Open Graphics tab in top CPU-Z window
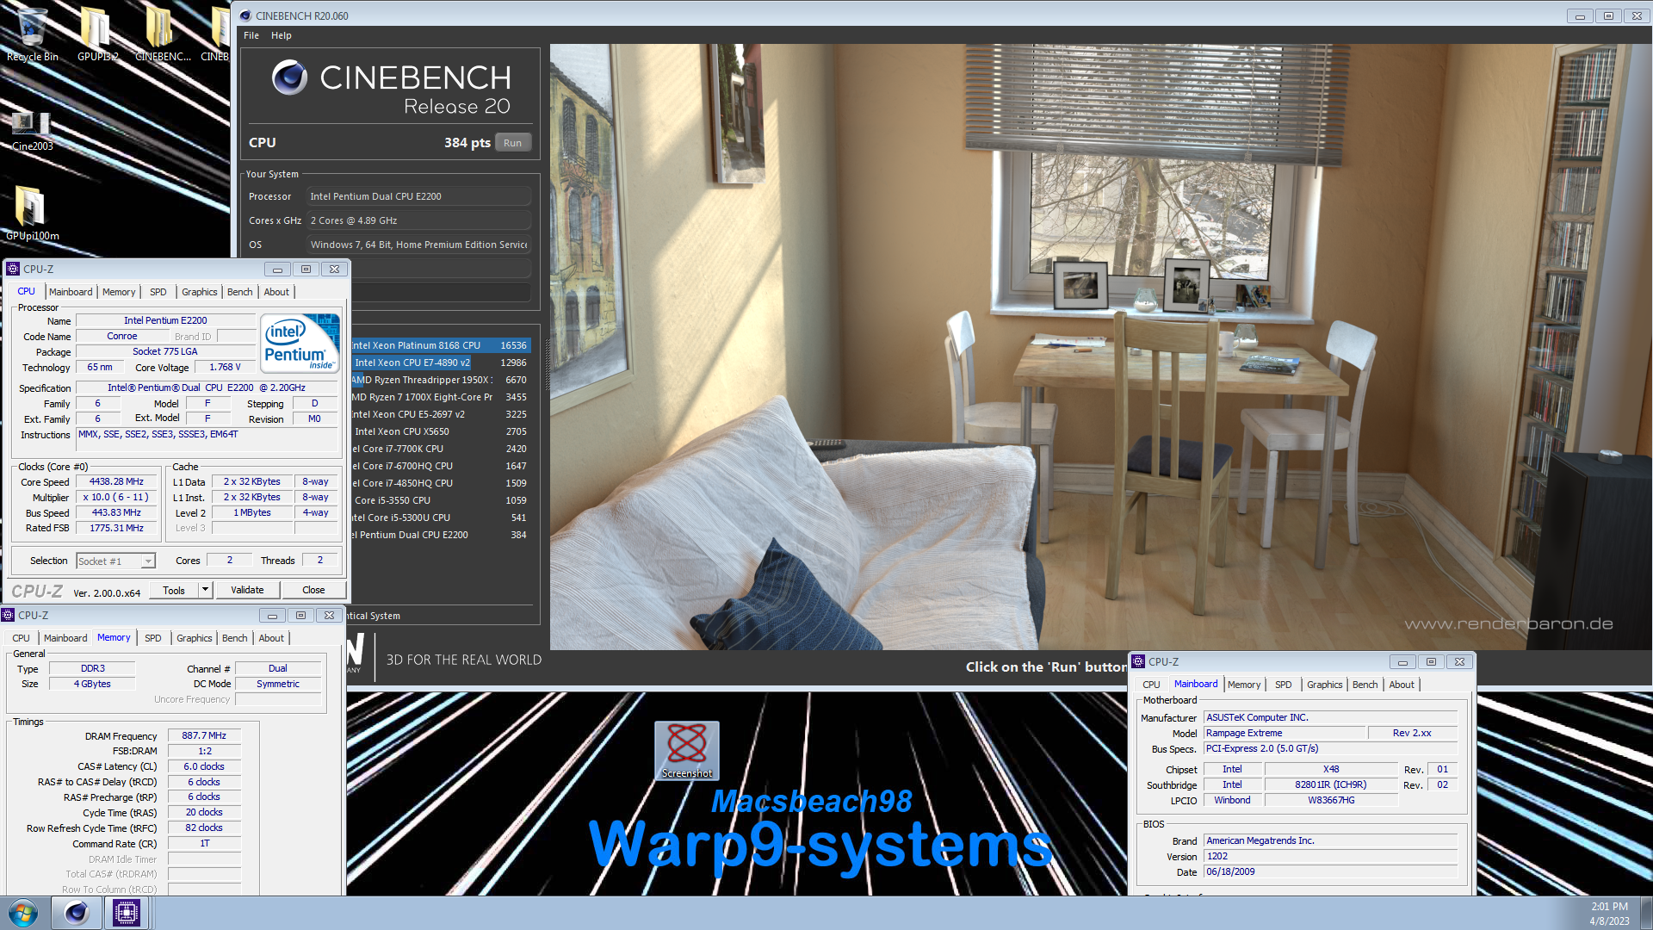 (x=200, y=292)
